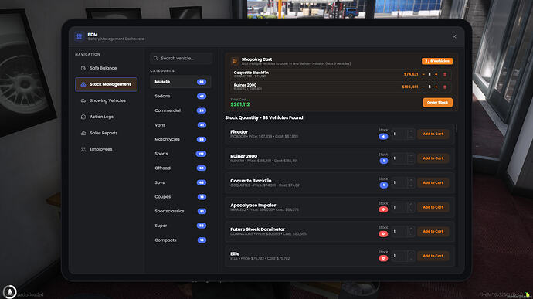Open Safe Balance page
The image size is (533, 299).
coord(106,68)
